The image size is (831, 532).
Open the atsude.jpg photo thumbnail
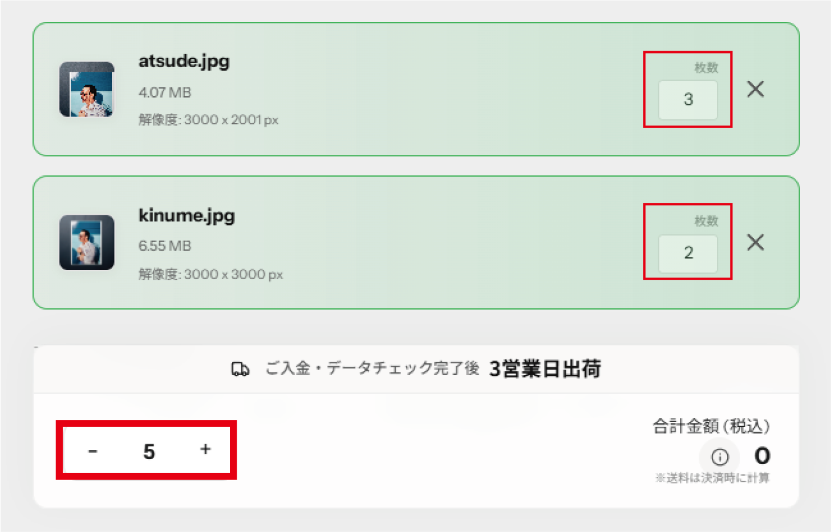click(87, 89)
